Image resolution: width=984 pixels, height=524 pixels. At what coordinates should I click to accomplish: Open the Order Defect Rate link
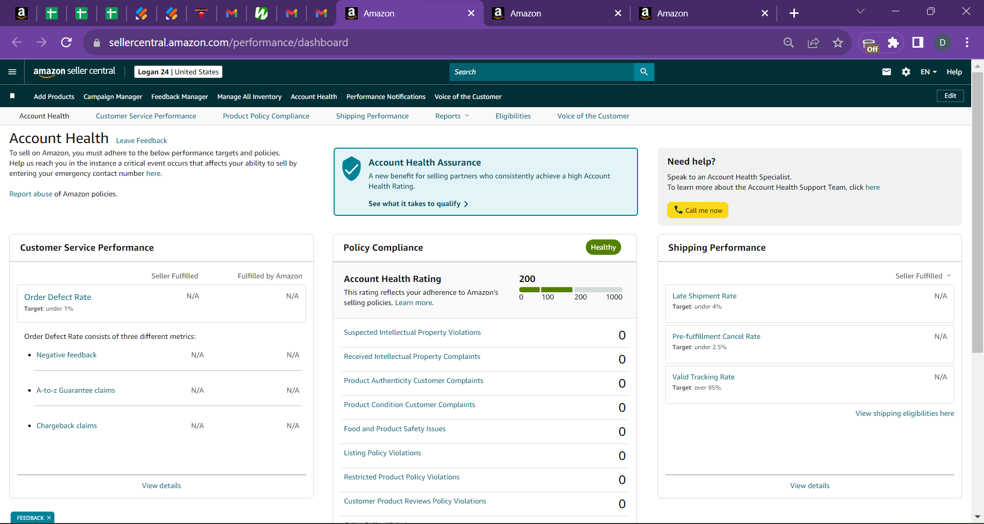click(58, 297)
